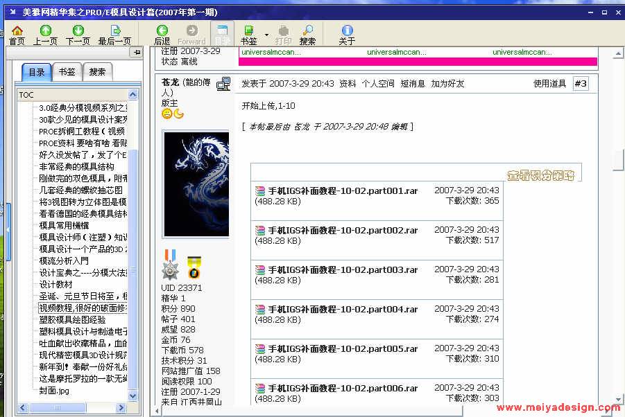Jump to last page with 最后一页
Image resolution: width=625 pixels, height=417 pixels.
tap(114, 31)
